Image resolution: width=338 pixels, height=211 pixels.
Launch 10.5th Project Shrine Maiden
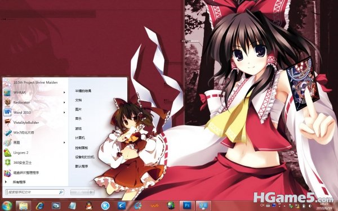pyautogui.click(x=35, y=83)
